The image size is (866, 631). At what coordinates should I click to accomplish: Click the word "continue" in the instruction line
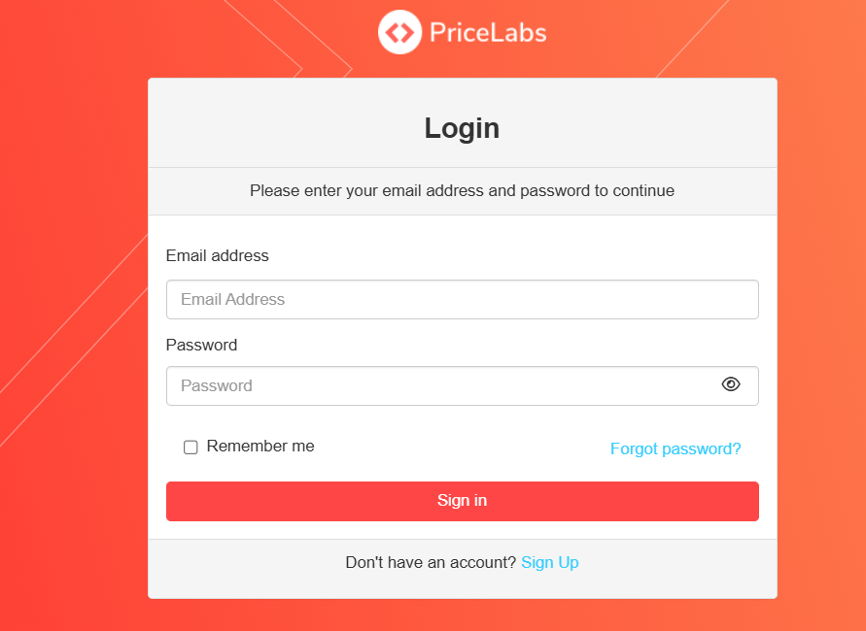point(643,191)
